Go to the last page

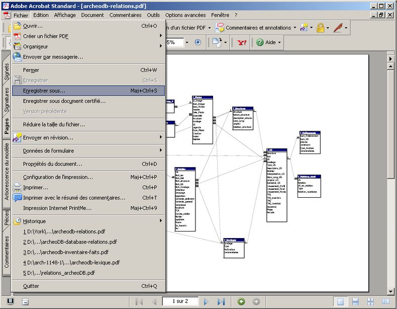click(x=221, y=301)
